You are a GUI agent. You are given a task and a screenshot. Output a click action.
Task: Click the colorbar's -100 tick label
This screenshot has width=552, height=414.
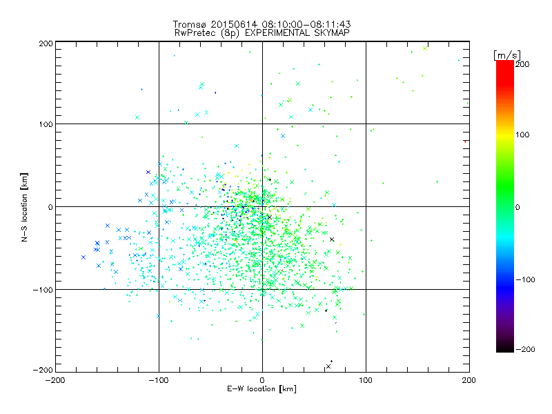(525, 279)
